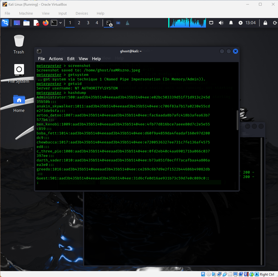Click the "hashdump" command text
Viewport: 278px width, 277px height.
[77, 93]
